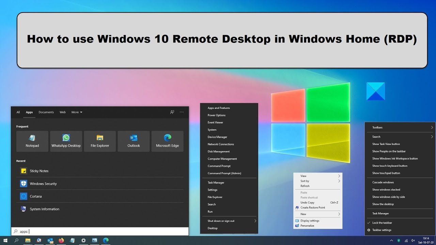Open Windows Security from Recent list
The width and height of the screenshot is (436, 245).
43,184
